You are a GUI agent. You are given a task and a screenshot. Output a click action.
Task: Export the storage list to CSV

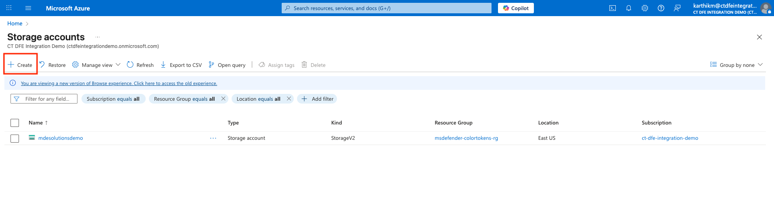181,65
